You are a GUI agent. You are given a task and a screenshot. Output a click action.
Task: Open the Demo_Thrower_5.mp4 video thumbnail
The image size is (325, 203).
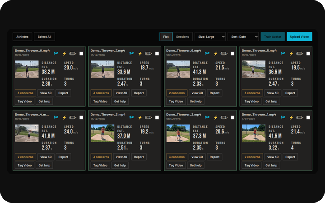click(x=254, y=69)
